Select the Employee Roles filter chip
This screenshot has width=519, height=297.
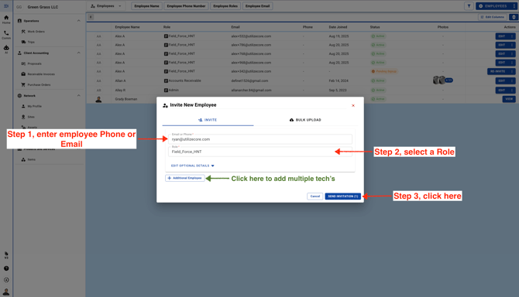[225, 6]
